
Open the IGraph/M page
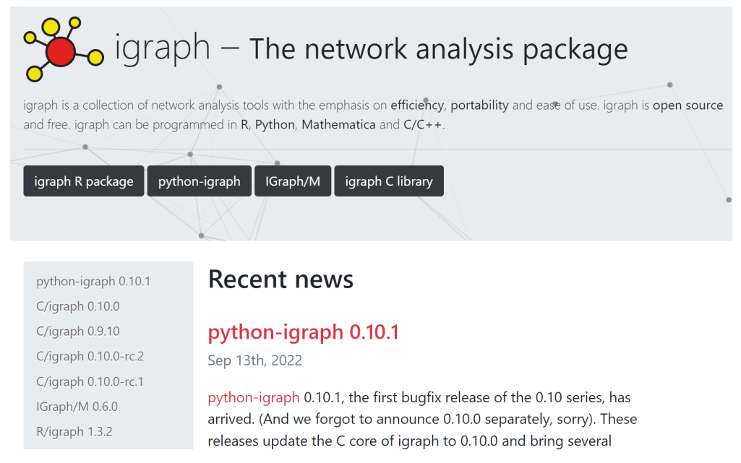pos(292,181)
